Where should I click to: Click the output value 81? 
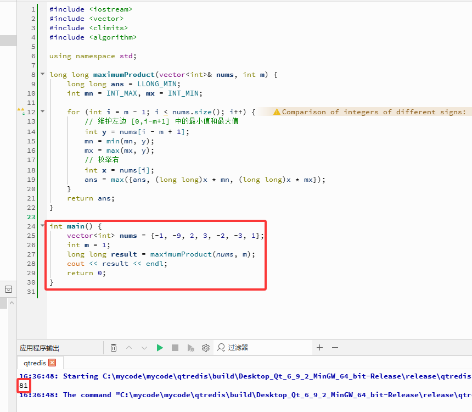24,386
